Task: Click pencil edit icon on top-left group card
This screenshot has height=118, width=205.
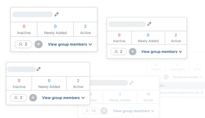Action: (x=56, y=14)
